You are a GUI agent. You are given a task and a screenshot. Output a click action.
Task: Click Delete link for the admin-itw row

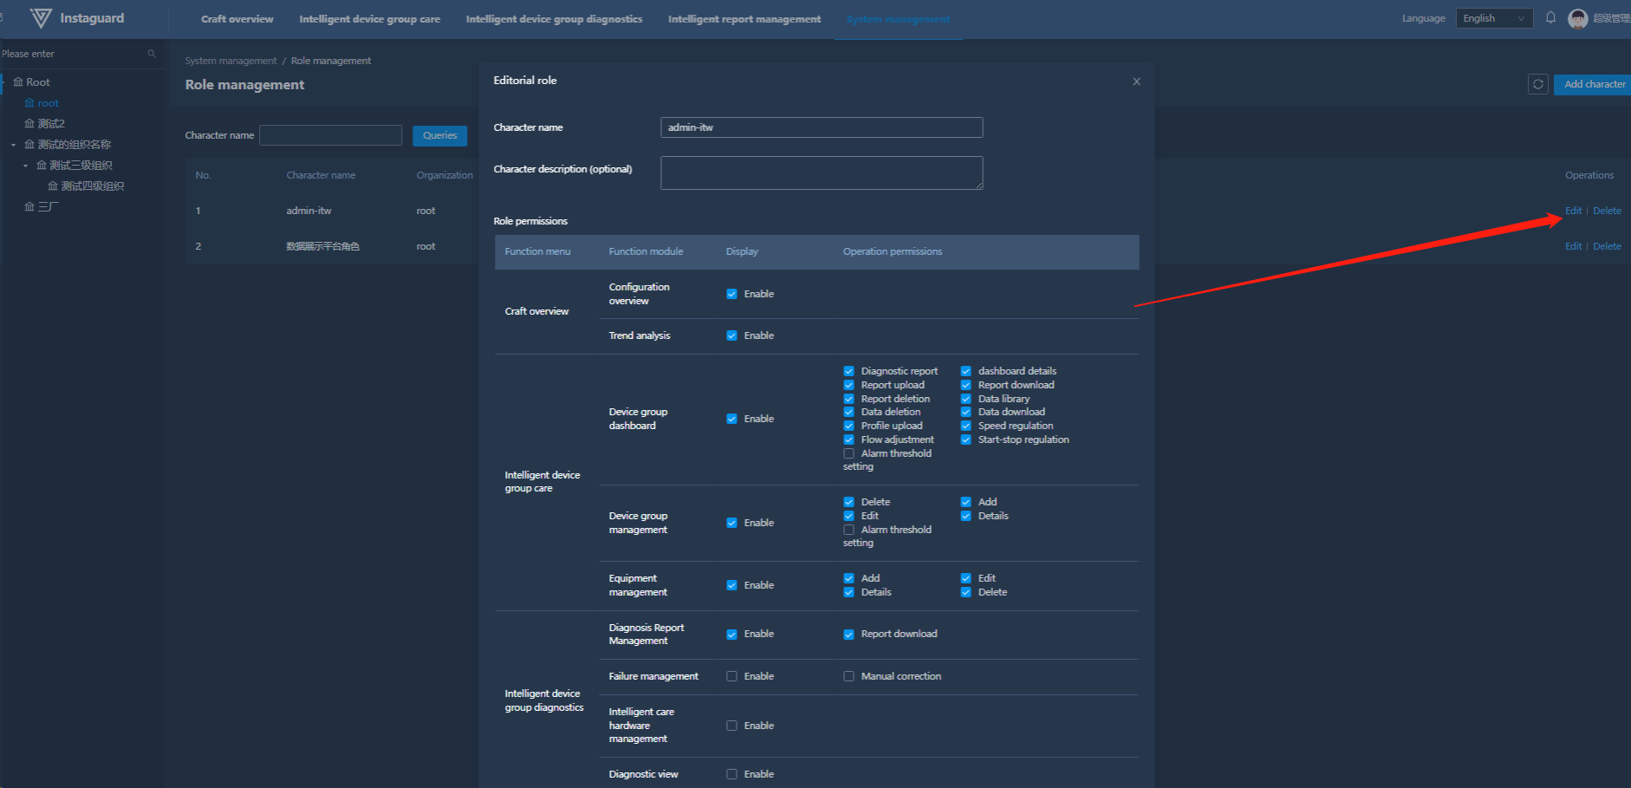click(1606, 211)
